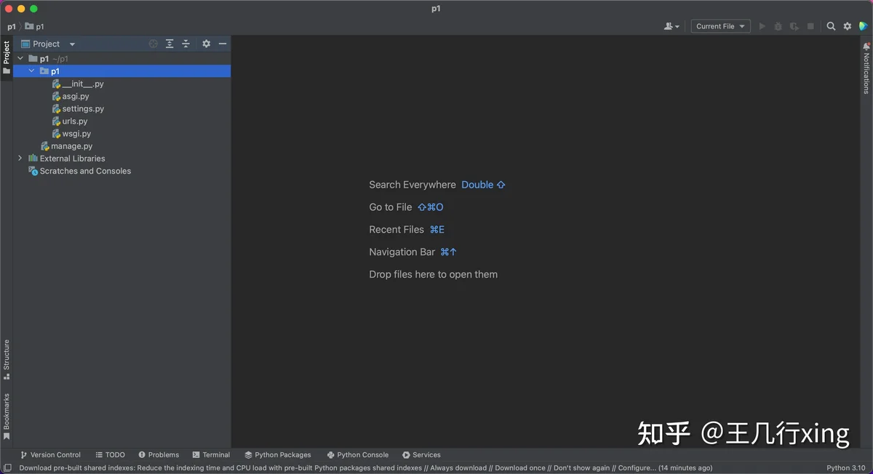Click the Python 3.10 interpreter selector
Image resolution: width=873 pixels, height=474 pixels.
point(845,468)
